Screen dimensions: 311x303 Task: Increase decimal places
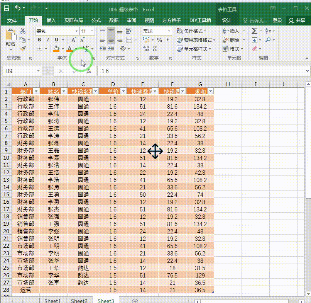click(x=146, y=49)
